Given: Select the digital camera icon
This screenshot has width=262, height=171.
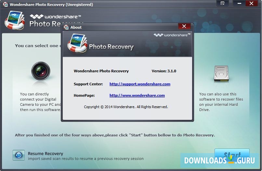Looking at the screenshot, I should click(x=41, y=71).
